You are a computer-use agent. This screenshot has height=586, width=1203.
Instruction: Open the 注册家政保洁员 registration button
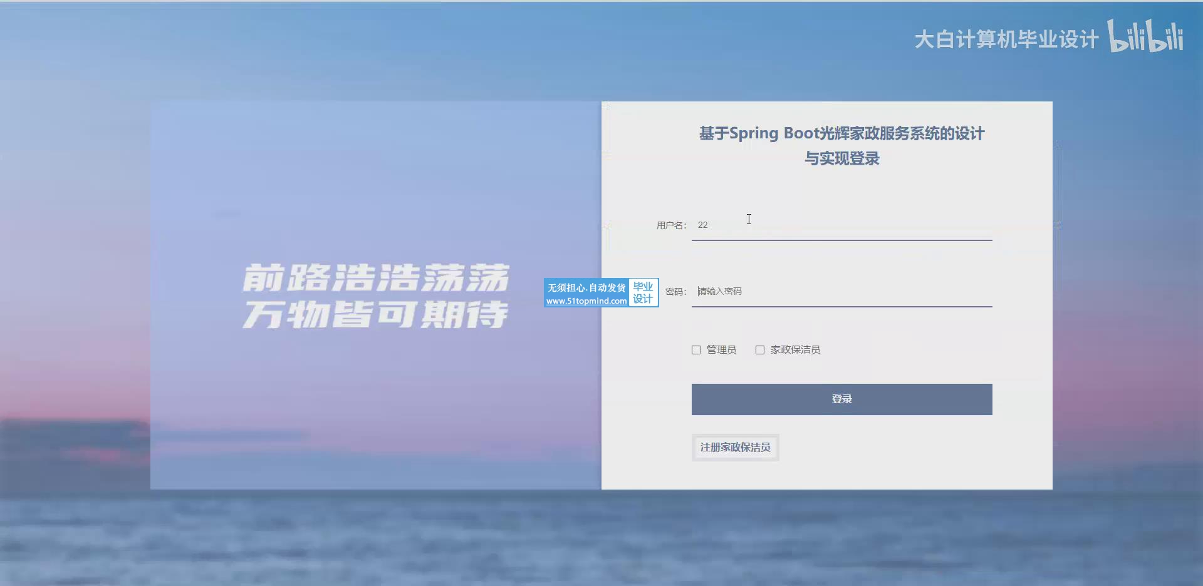[x=736, y=448]
